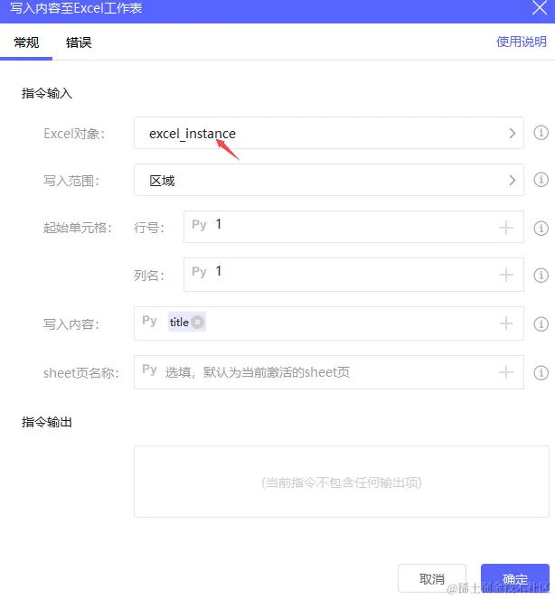The height and width of the screenshot is (599, 555).
Task: Show info icon for sheet页名称 field
Action: (541, 372)
